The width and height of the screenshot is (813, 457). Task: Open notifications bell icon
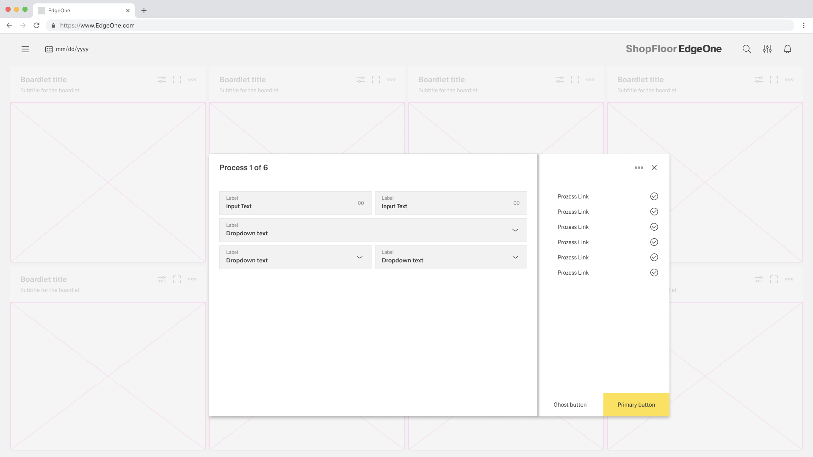click(x=787, y=49)
